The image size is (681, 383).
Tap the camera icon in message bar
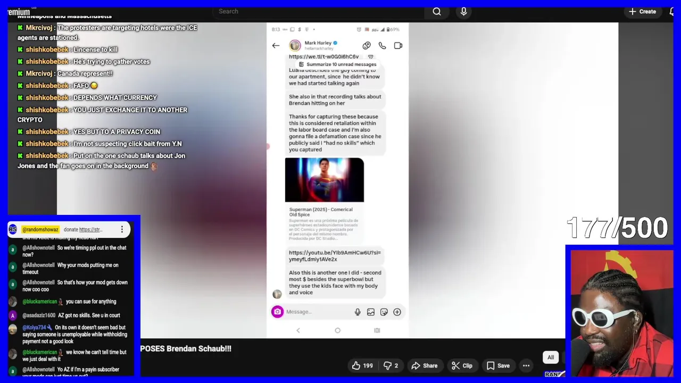pyautogui.click(x=277, y=312)
